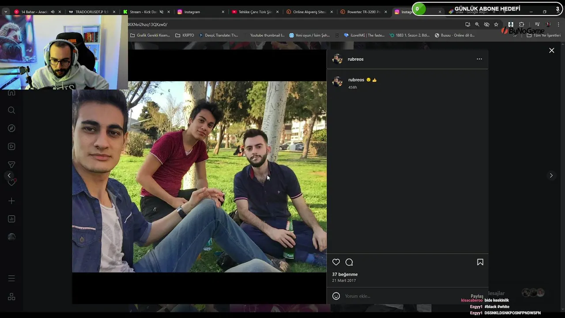Go to the next post arrow
Screen dimensions: 565x318
551,175
